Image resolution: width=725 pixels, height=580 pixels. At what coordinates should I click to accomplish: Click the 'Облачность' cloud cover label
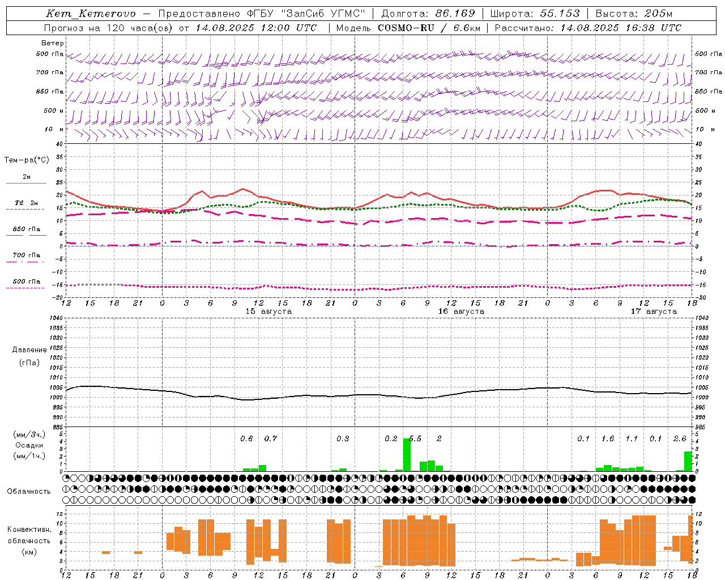coord(29,492)
